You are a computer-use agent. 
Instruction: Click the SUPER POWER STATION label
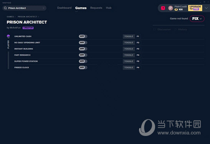pyautogui.click(x=26, y=61)
